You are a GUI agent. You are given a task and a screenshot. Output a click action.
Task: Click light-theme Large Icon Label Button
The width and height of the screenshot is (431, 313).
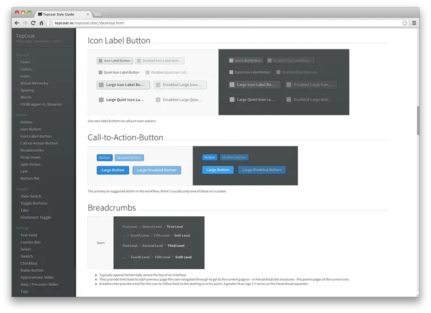click(x=124, y=85)
